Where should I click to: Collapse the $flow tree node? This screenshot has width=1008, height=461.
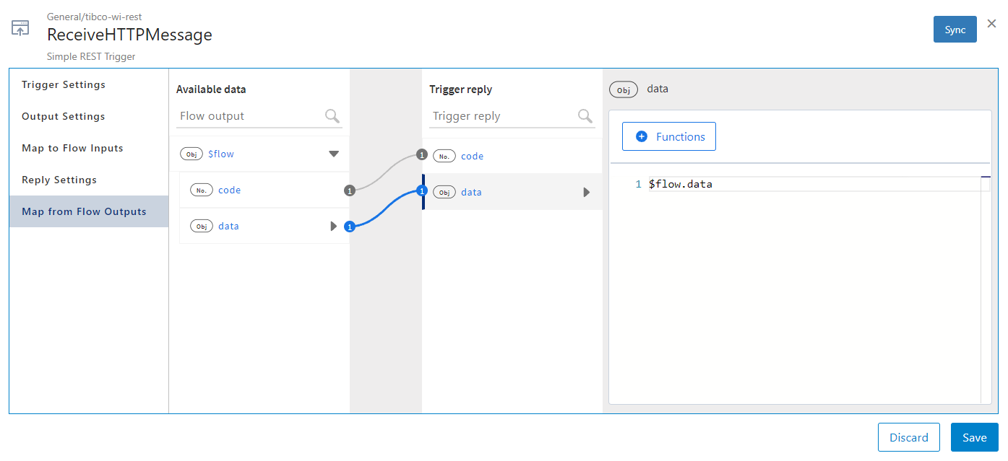pyautogui.click(x=334, y=154)
